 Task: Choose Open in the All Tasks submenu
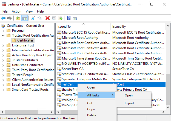133,95
